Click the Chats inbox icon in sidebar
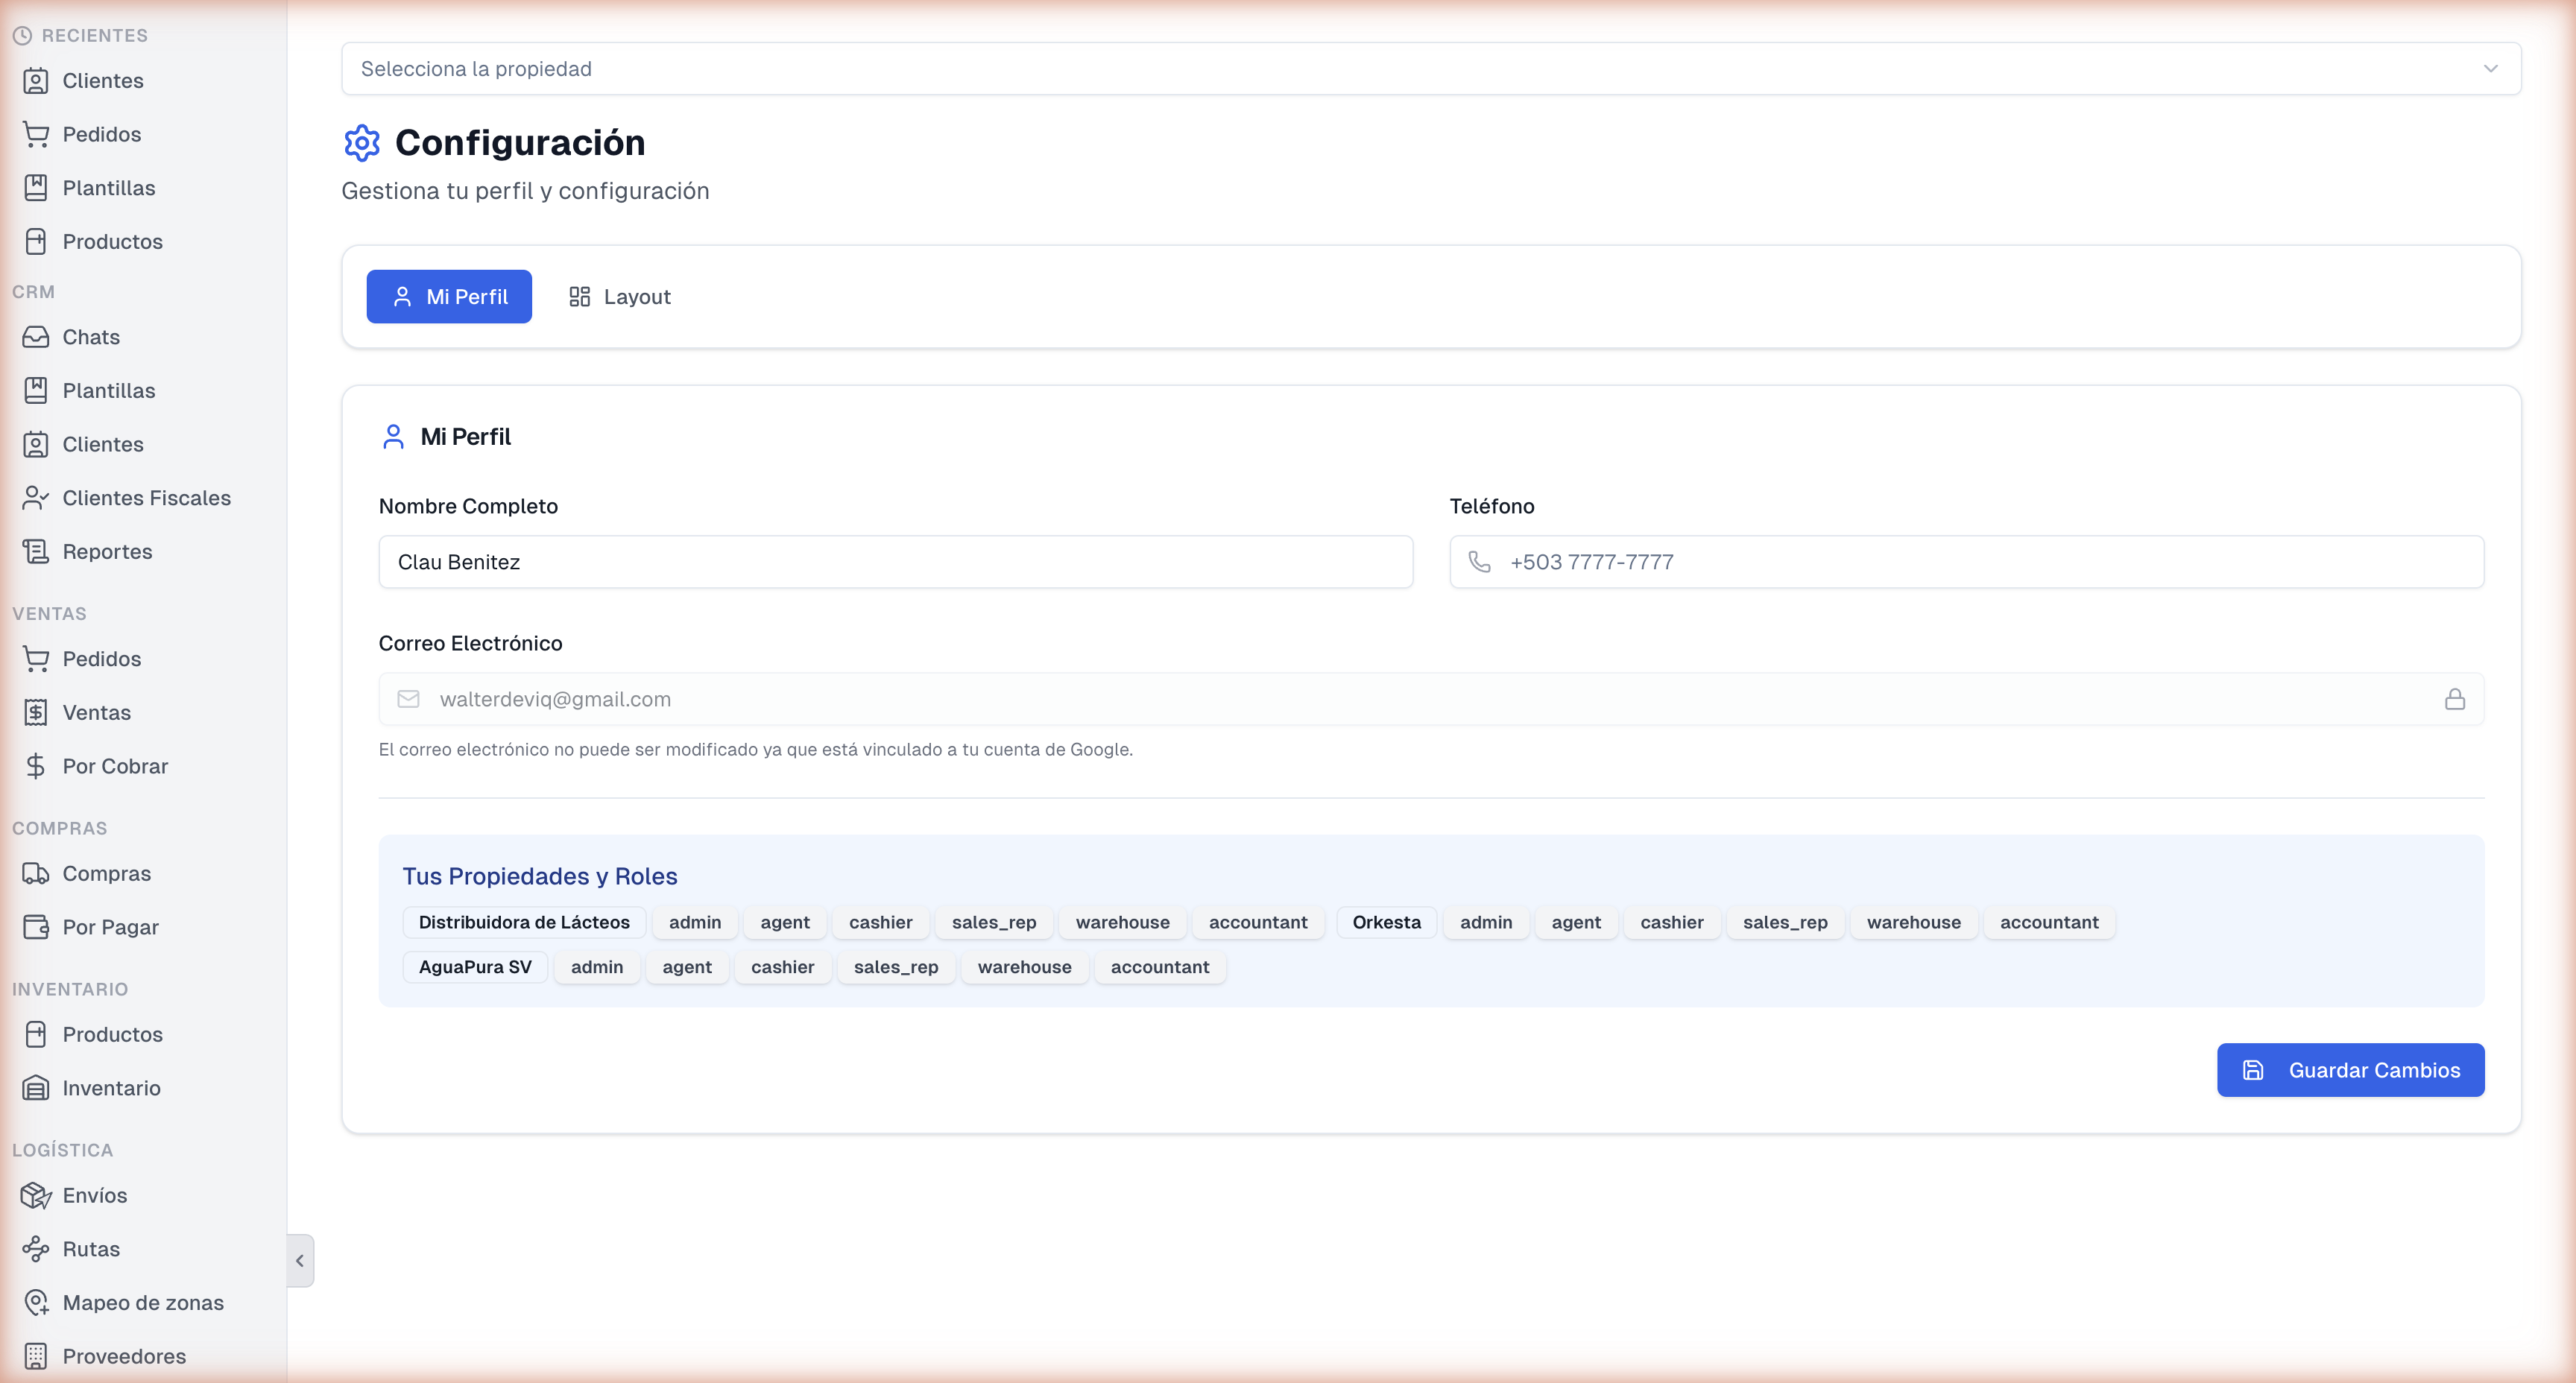Image resolution: width=2576 pixels, height=1383 pixels. pyautogui.click(x=36, y=337)
